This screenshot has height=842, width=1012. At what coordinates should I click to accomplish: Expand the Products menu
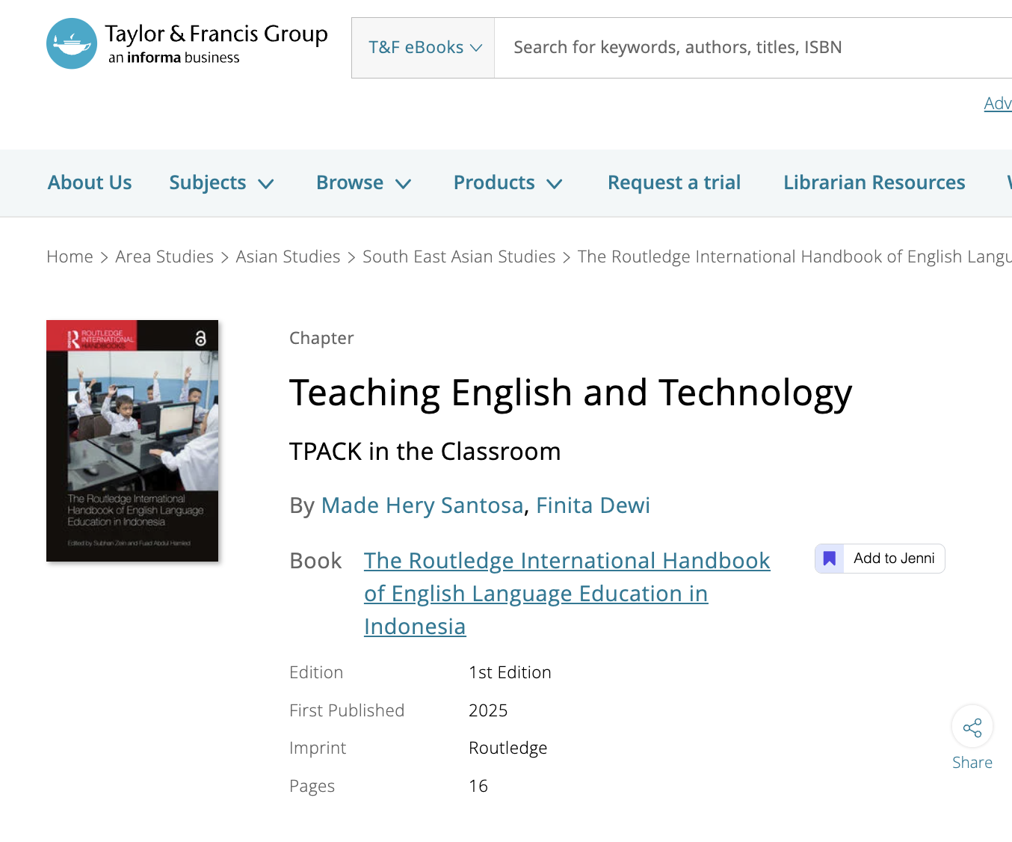(x=507, y=183)
